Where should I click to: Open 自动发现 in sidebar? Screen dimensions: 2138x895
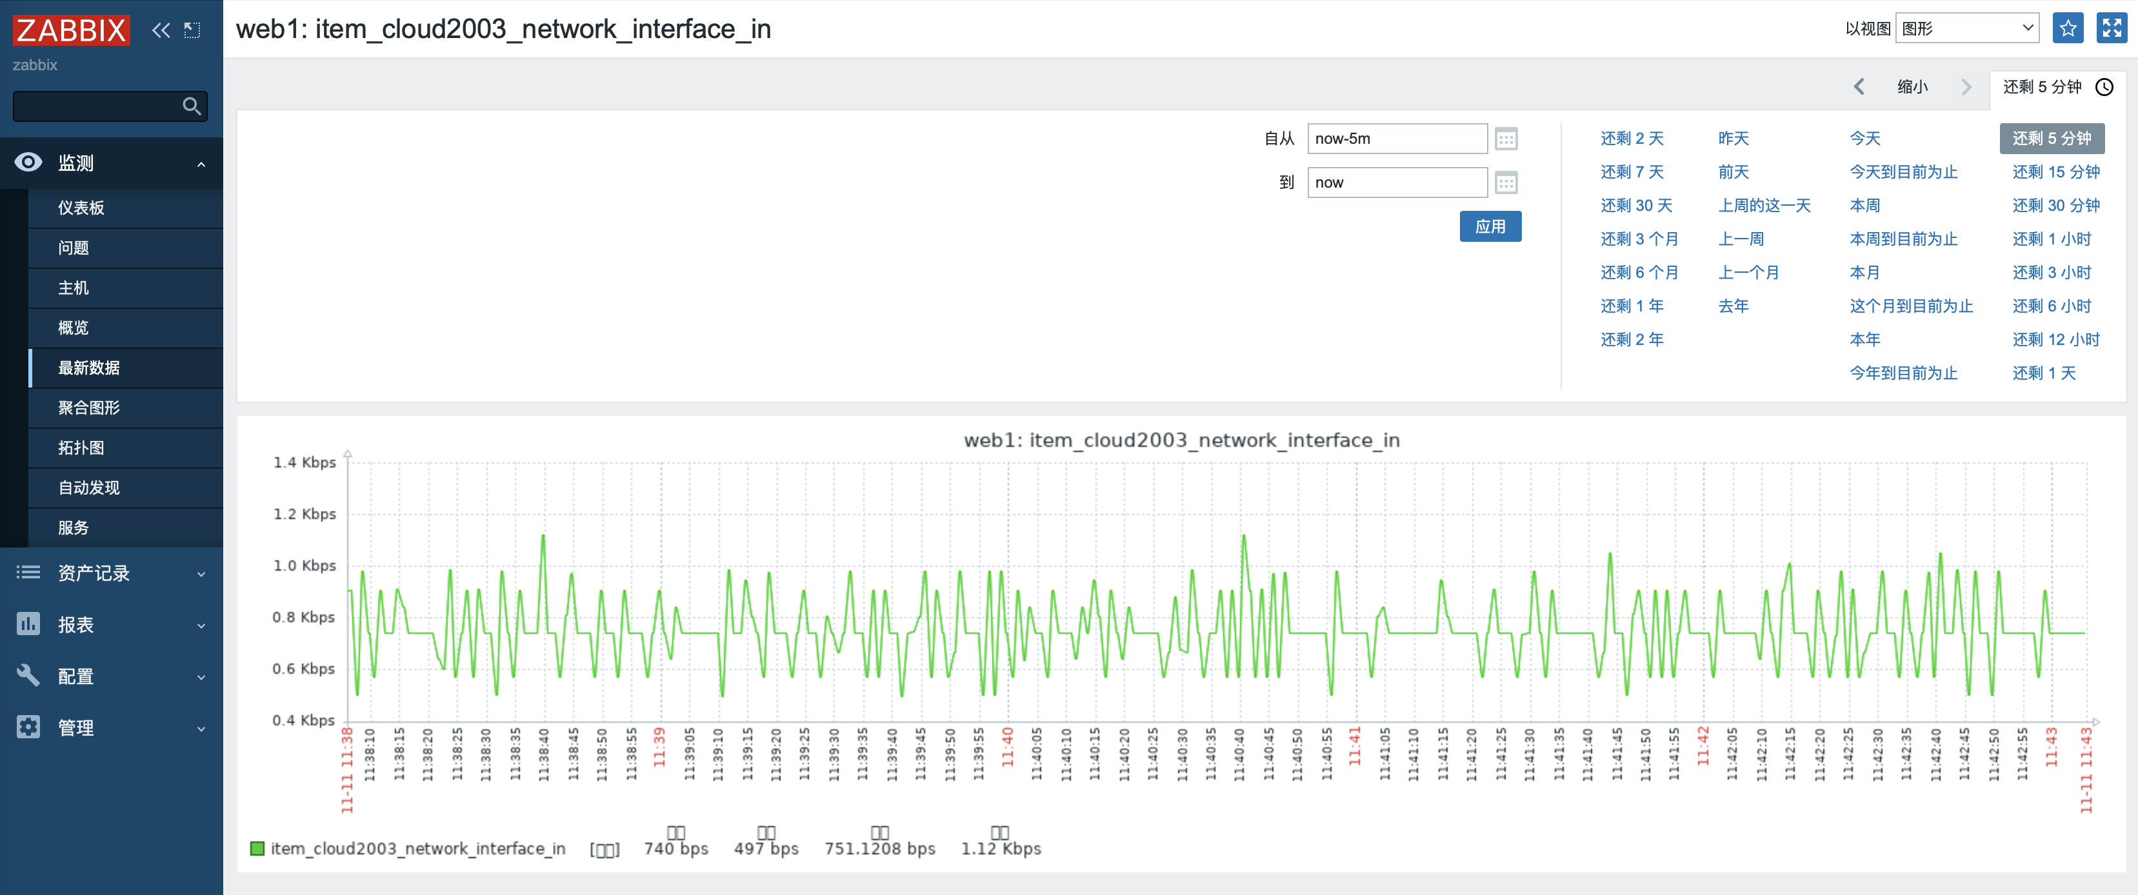tap(125, 487)
